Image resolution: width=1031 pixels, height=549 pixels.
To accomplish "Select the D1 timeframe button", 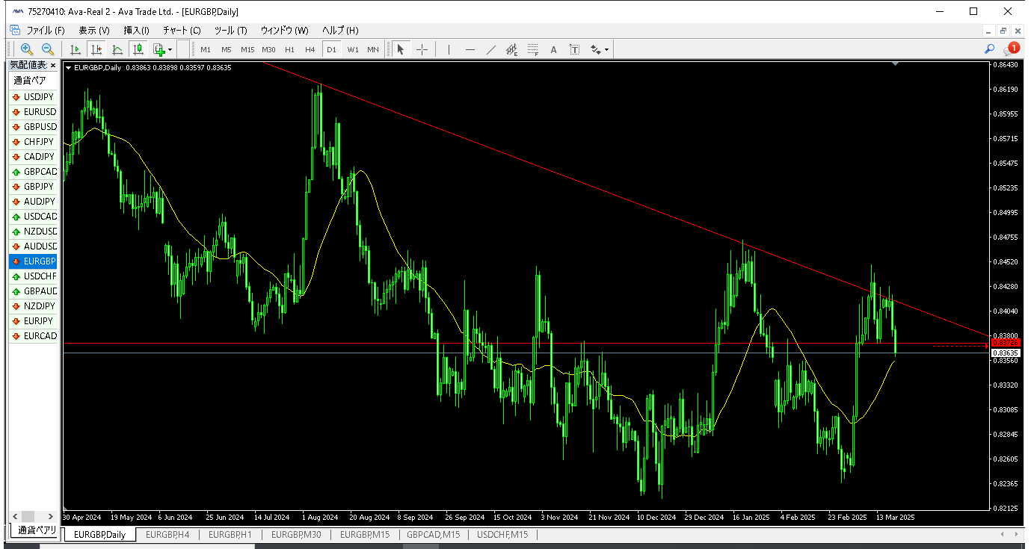I will (x=331, y=49).
